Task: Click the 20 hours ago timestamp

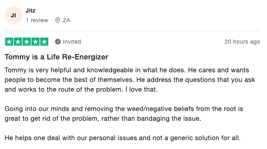Action: tap(242, 42)
